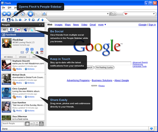Viewport: 158px width, 132px height.
Task: Open the Facebook messages envelope icon
Action: pyautogui.click(x=22, y=52)
